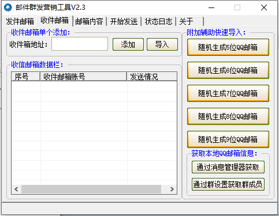
Task: Click the 导入 button
Action: [162, 44]
